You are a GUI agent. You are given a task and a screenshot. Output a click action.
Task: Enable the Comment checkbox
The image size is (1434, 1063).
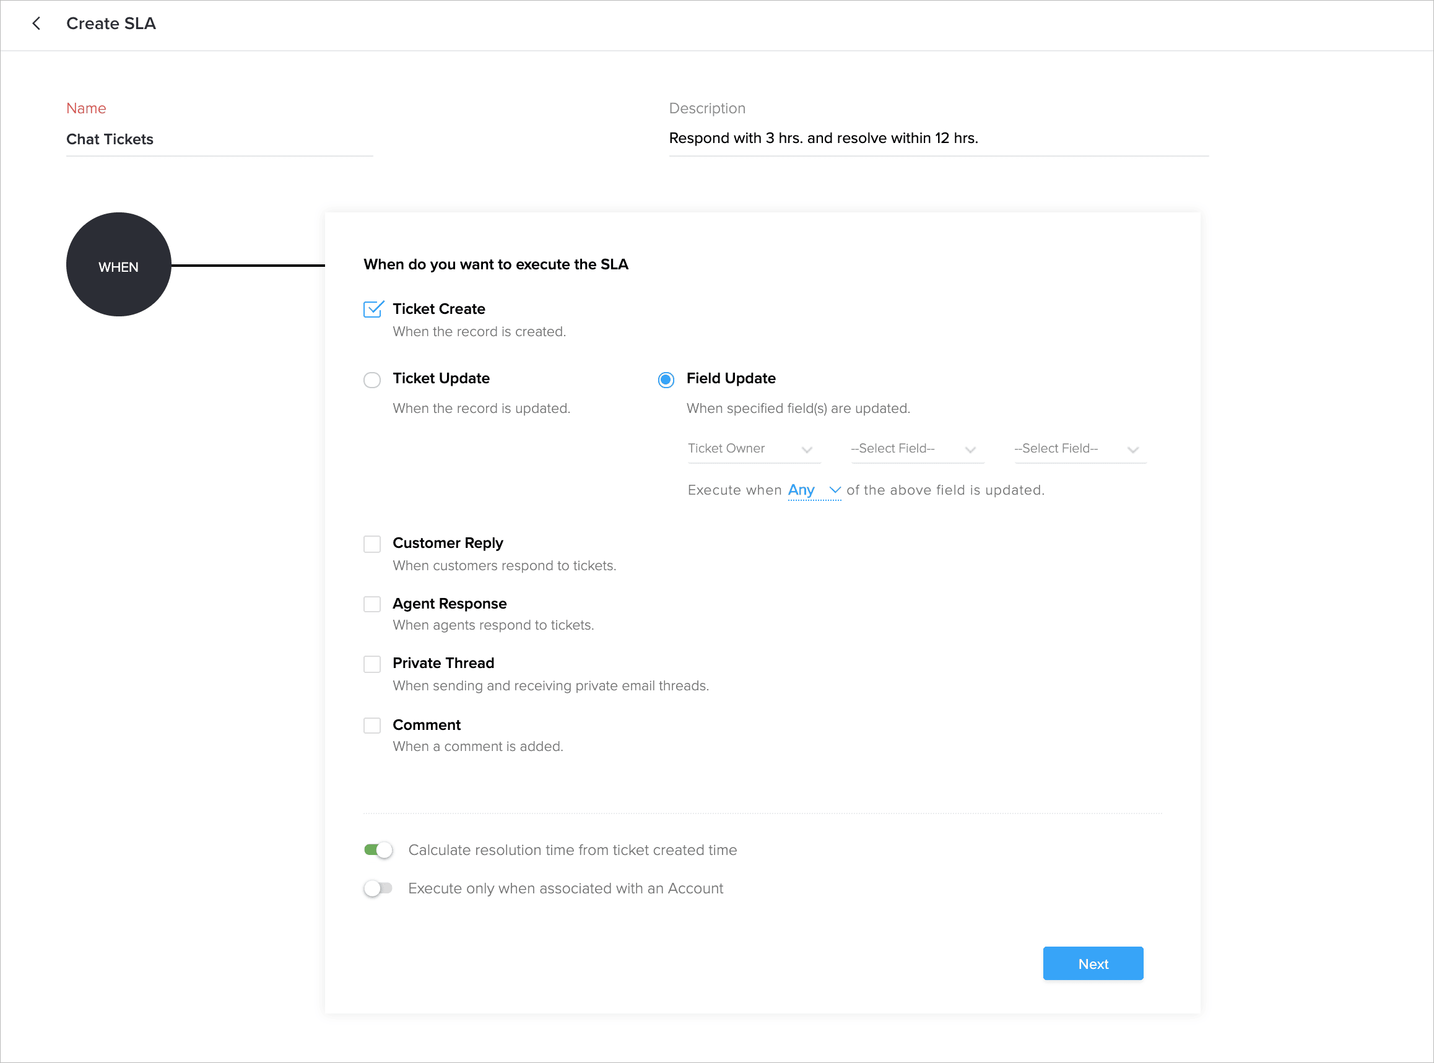(372, 726)
